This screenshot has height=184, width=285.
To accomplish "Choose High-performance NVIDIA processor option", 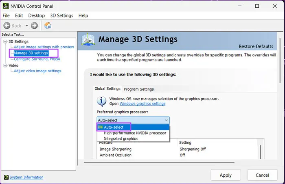I will [x=135, y=133].
